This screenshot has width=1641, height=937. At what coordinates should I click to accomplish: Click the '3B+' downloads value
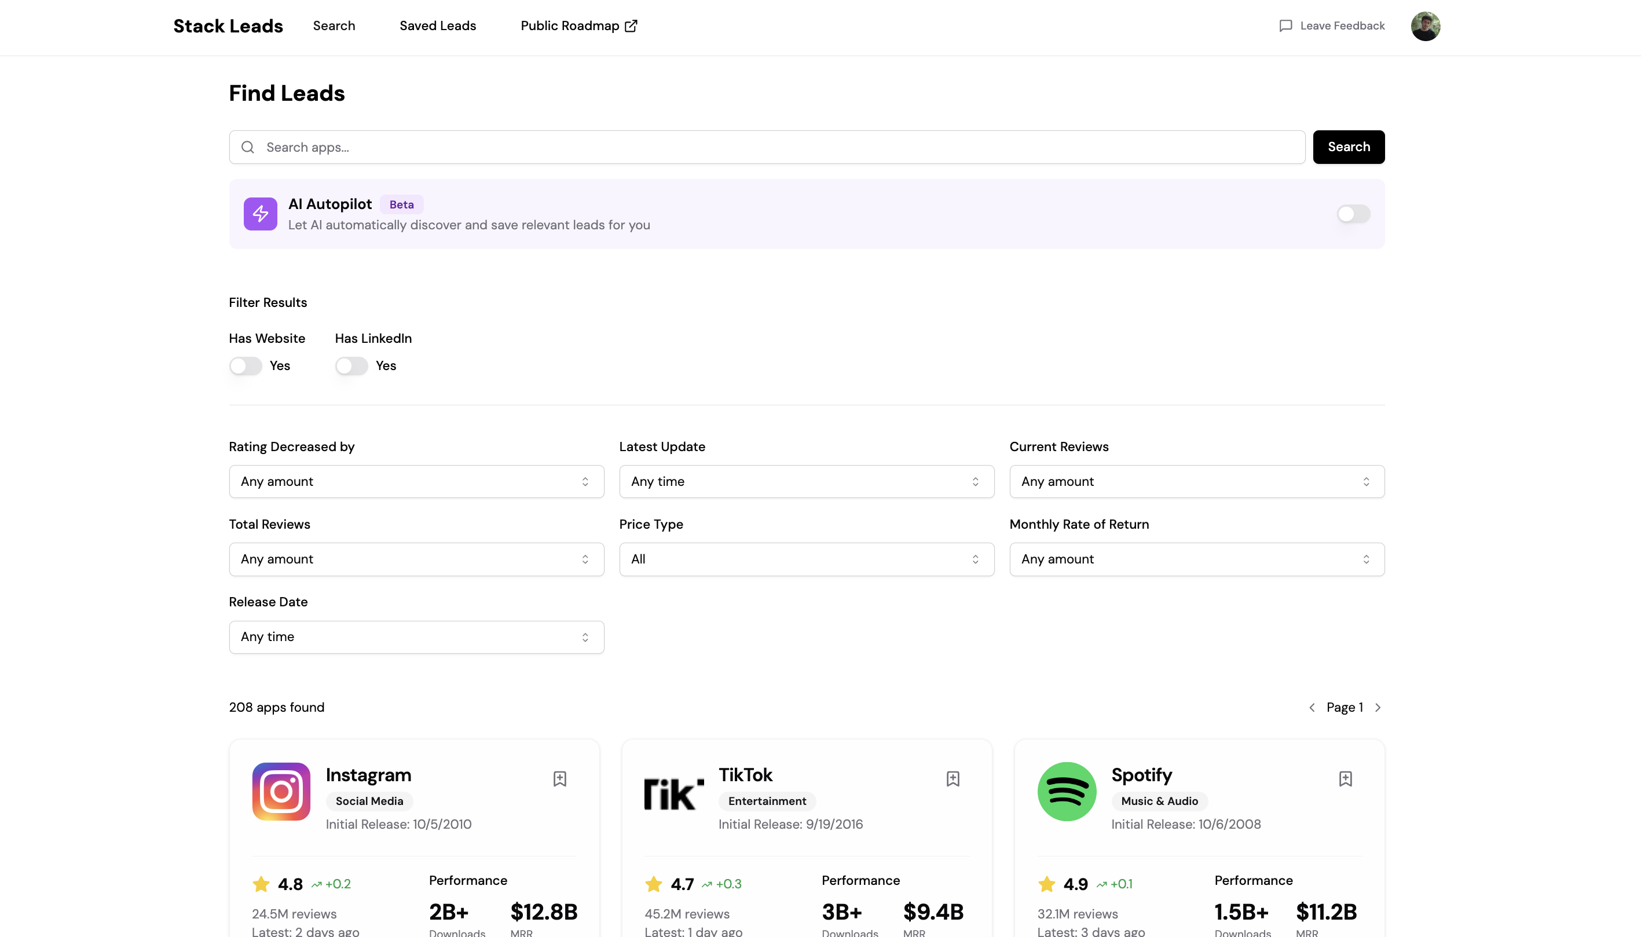click(x=841, y=912)
